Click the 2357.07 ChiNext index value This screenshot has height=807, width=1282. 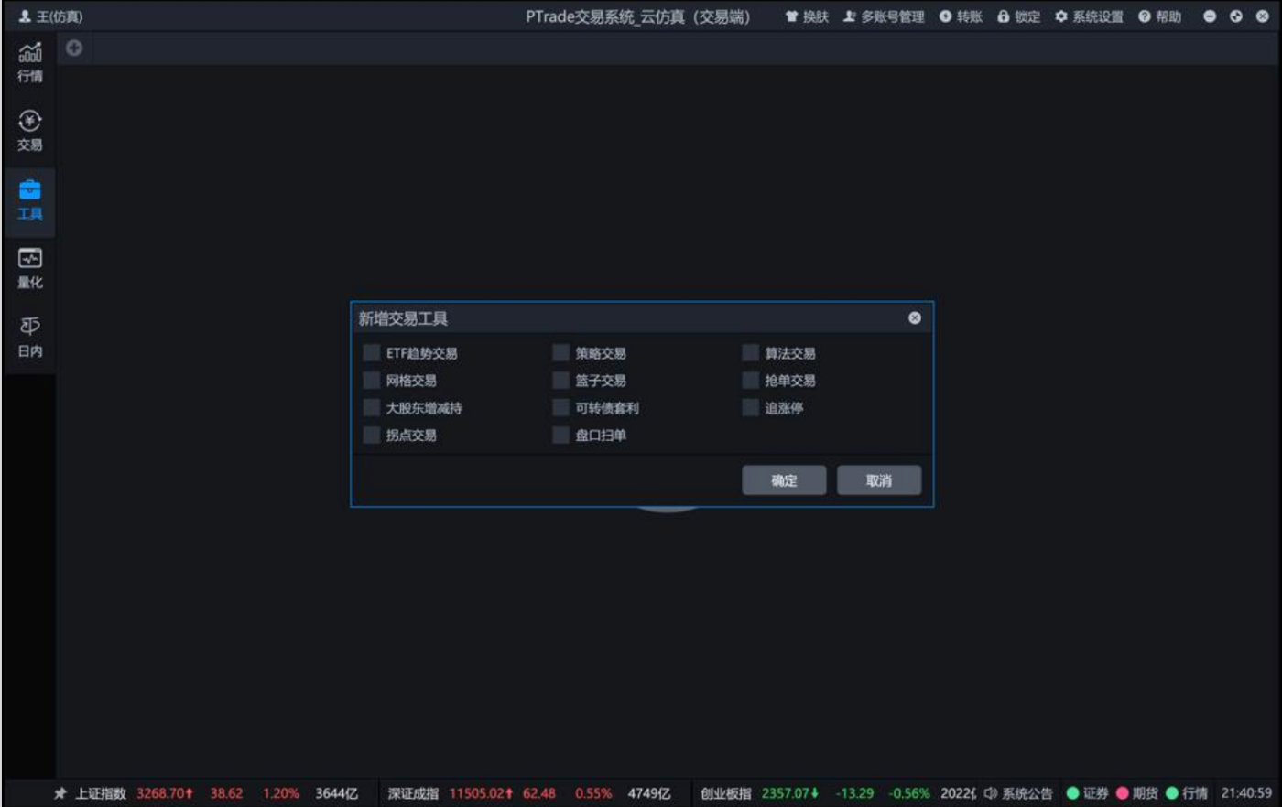coord(790,793)
